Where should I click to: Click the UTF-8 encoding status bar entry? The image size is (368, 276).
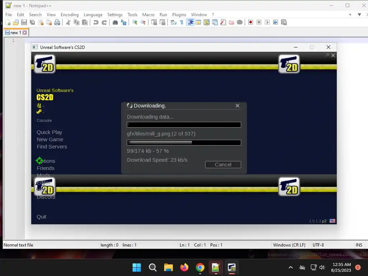point(318,245)
